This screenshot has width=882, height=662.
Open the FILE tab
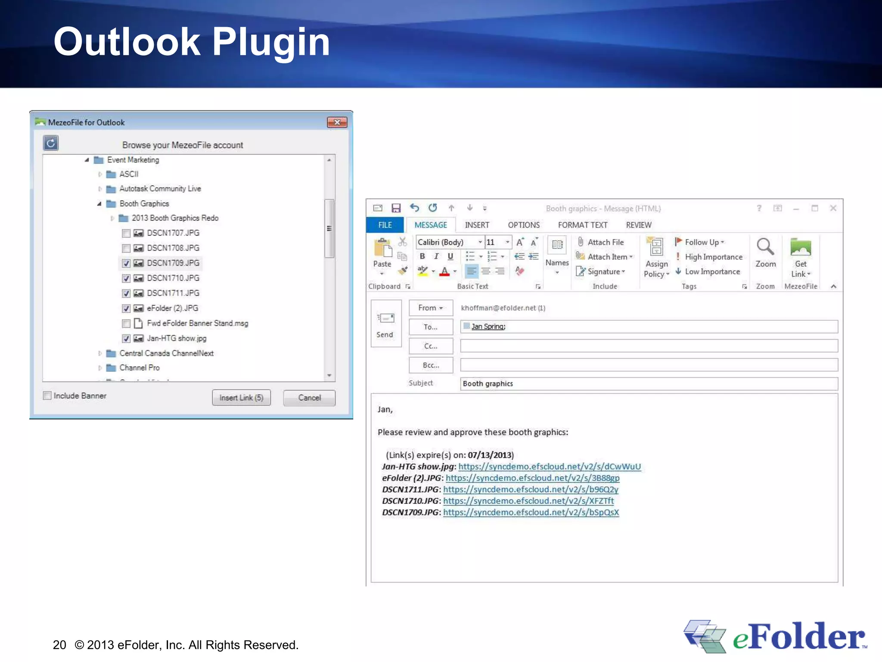pos(385,225)
